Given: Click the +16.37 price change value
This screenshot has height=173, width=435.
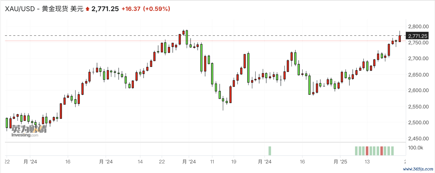Looking at the screenshot, I should tap(131, 9).
